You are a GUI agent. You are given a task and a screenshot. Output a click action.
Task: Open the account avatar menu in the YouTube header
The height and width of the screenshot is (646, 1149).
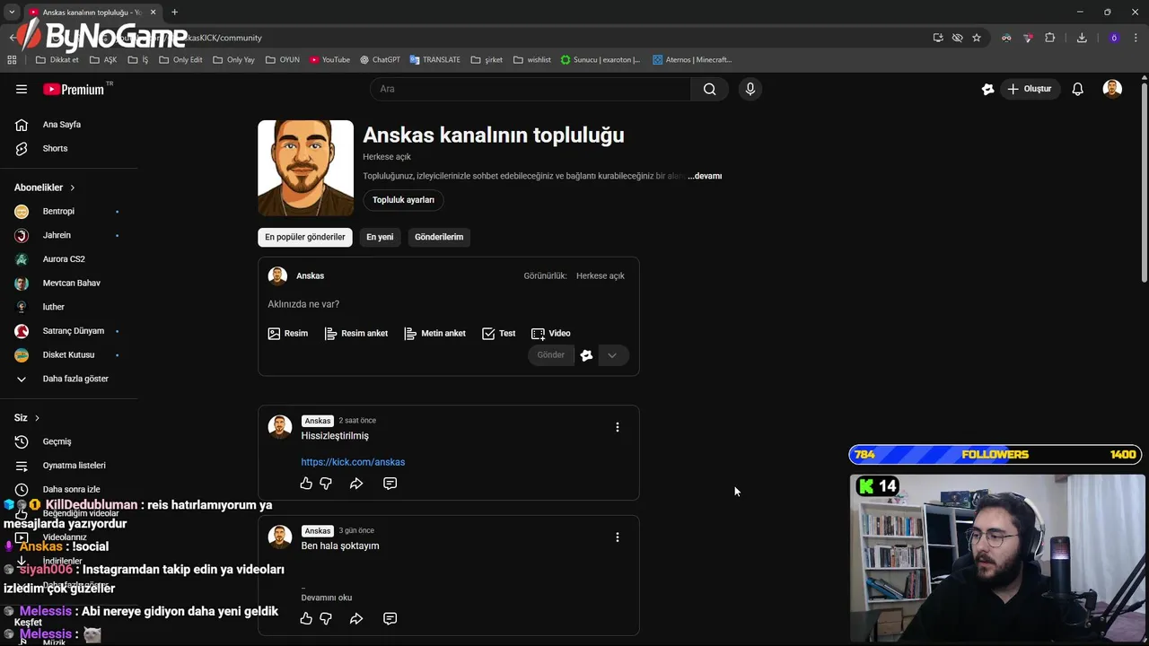click(x=1112, y=89)
